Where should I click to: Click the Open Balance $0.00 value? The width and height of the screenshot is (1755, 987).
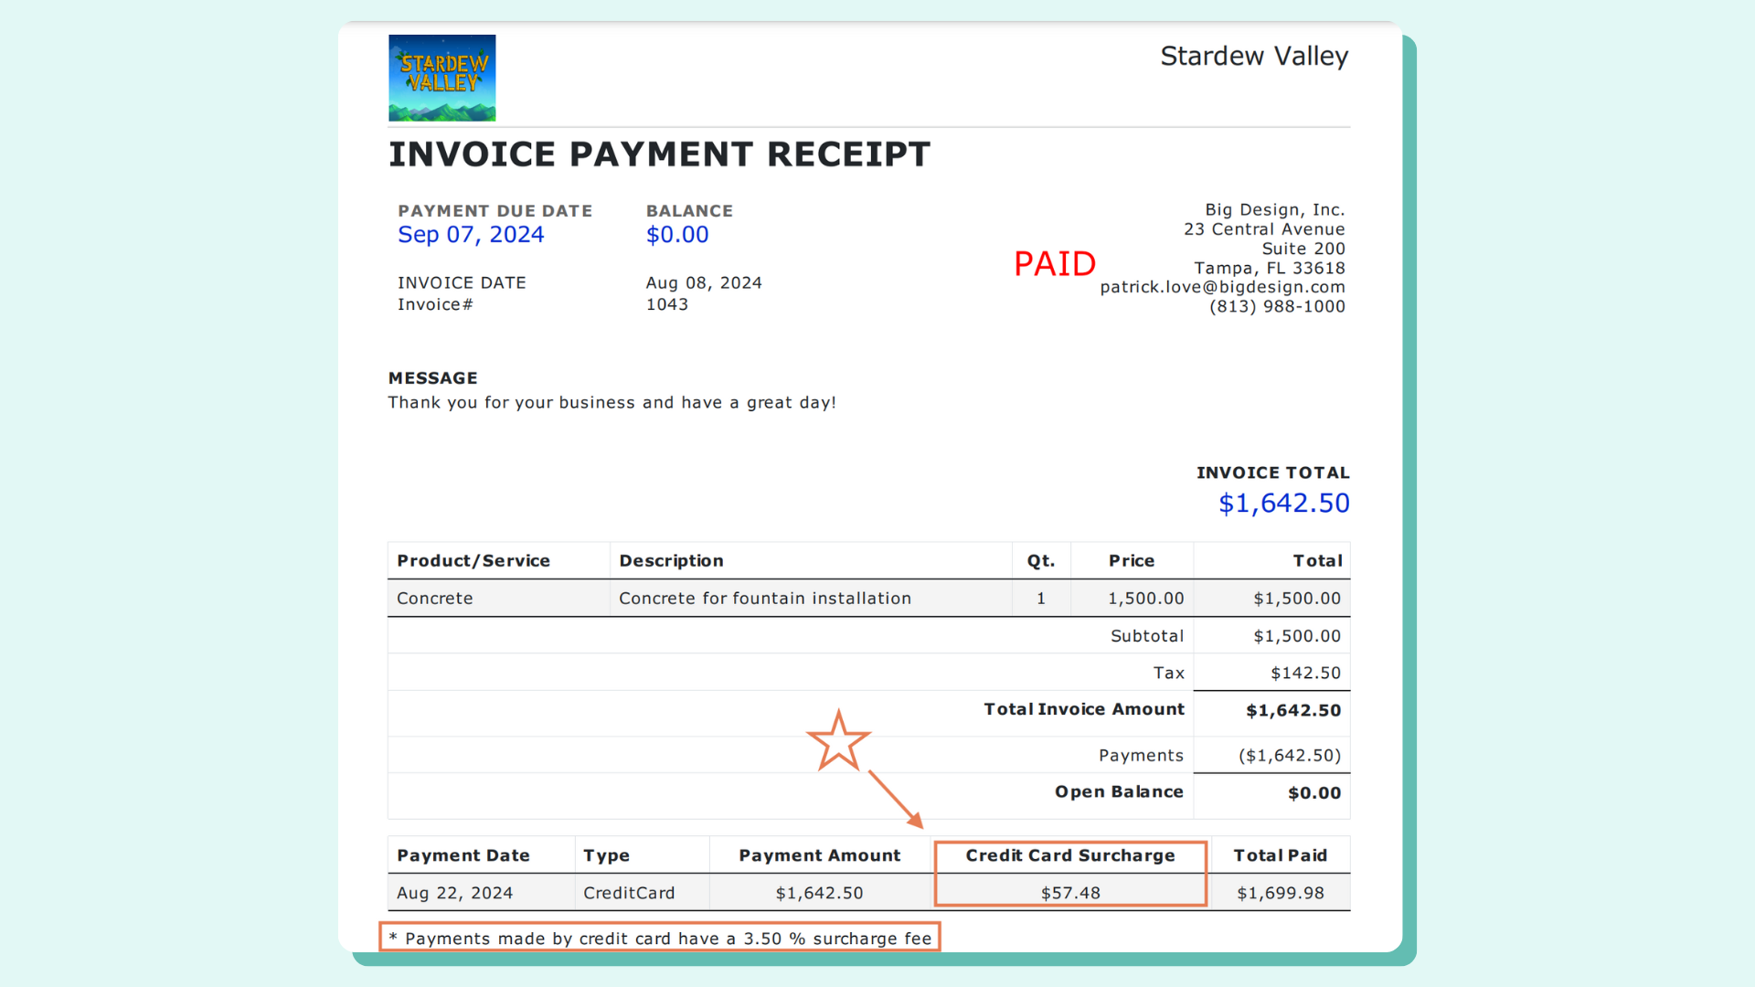pyautogui.click(x=1314, y=793)
